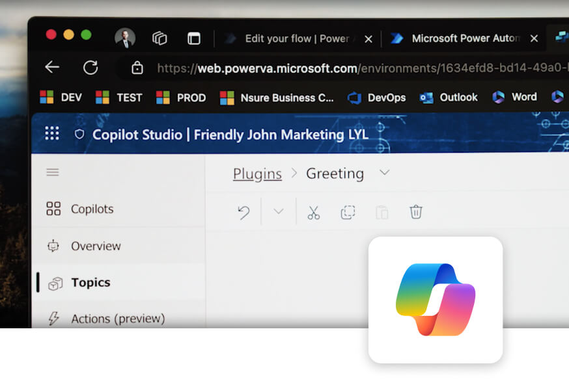The image size is (569, 379).
Task: Reload the page with the refresh icon
Action: [90, 68]
